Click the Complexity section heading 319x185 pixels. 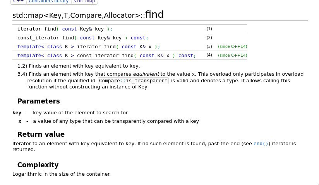pyautogui.click(x=38, y=165)
